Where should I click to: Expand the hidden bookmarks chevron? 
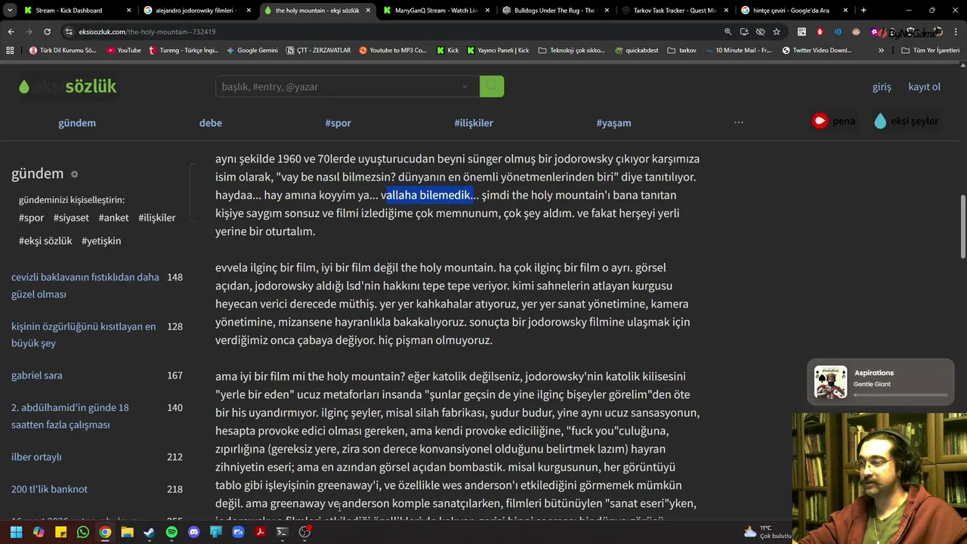click(x=881, y=51)
